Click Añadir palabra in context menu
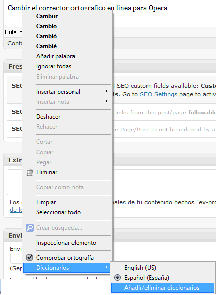The height and width of the screenshot is (295, 220). pyautogui.click(x=55, y=56)
